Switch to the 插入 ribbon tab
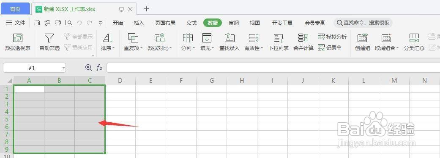440x158 pixels. tap(139, 23)
